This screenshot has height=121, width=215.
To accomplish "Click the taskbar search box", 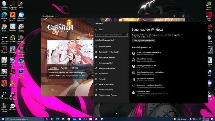I will [25, 119].
